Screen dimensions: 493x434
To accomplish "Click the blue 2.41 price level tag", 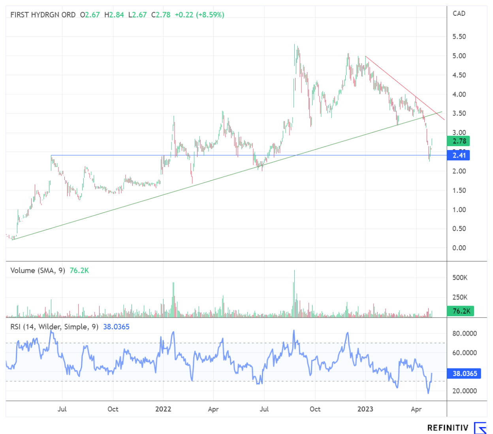I will (x=459, y=155).
